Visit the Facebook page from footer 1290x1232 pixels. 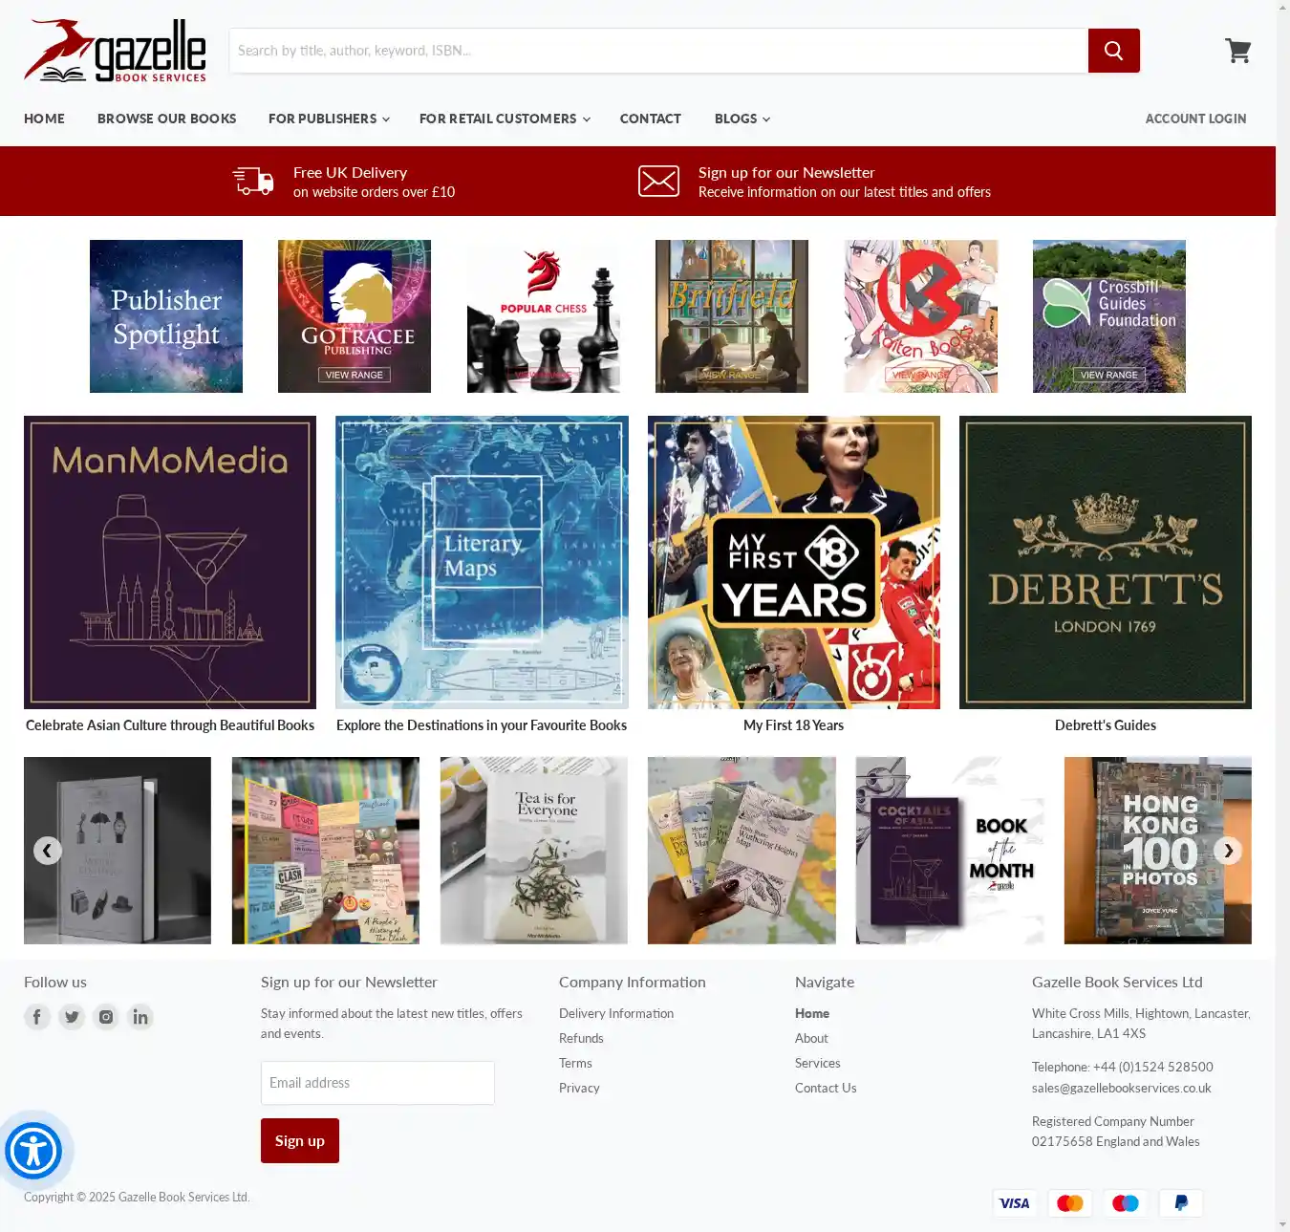(37, 1017)
